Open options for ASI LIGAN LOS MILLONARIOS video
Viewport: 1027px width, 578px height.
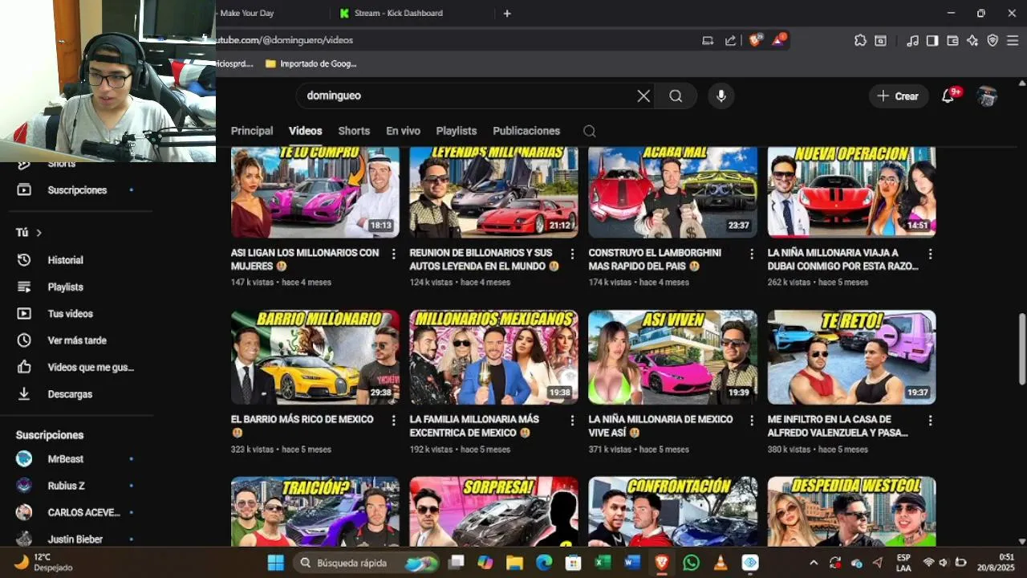tap(393, 254)
